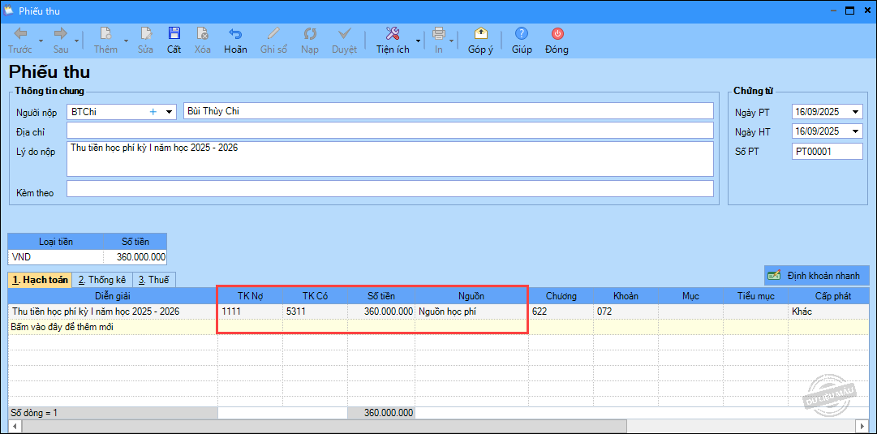Click the Kèm theo input field
877x434 pixels.
click(x=389, y=189)
